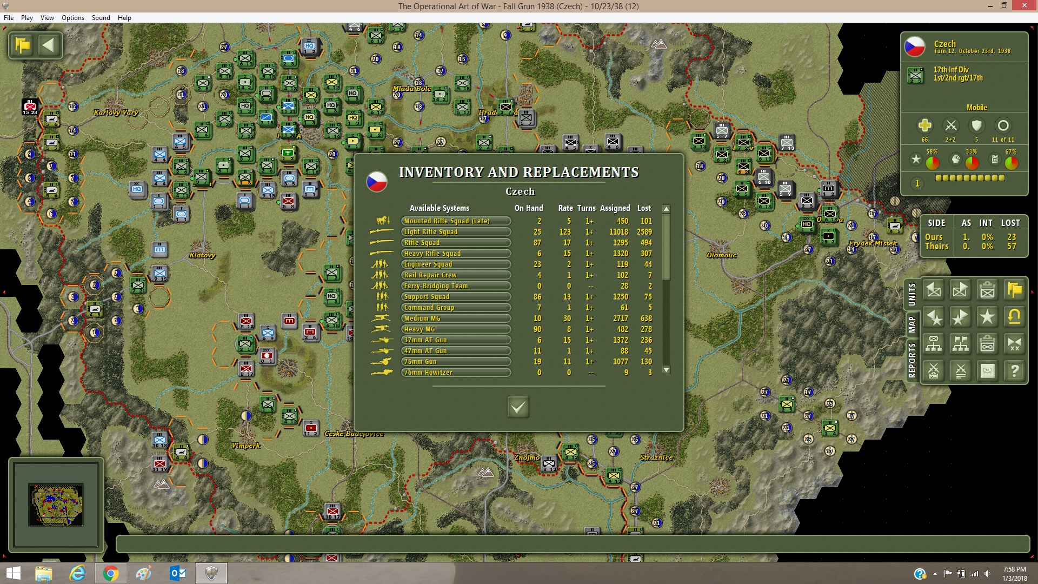Image resolution: width=1038 pixels, height=584 pixels.
Task: Click the single star formation icon
Action: 988,317
